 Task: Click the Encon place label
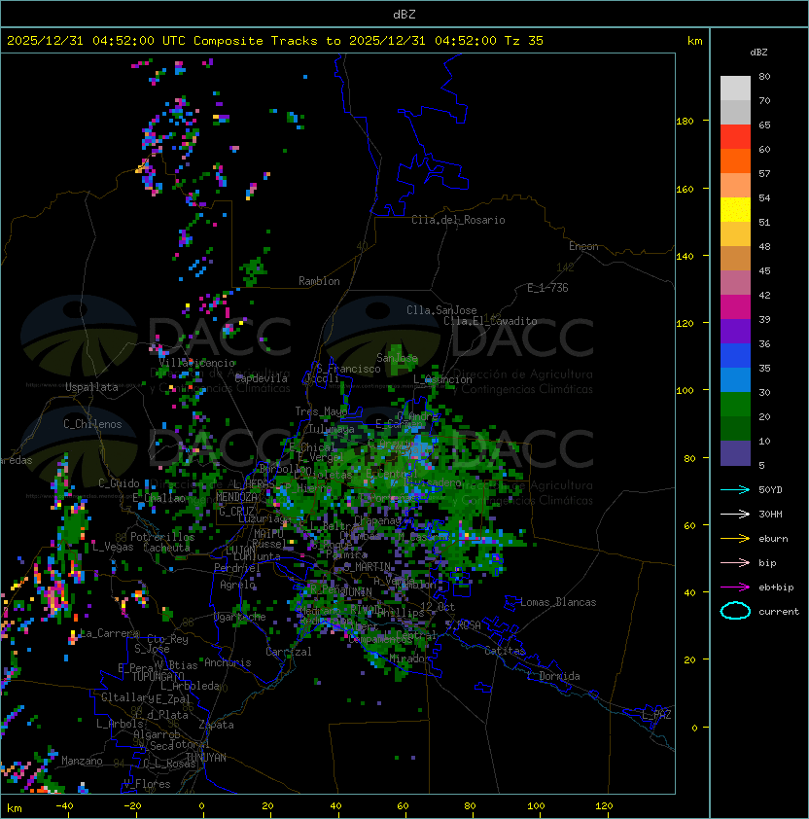(583, 246)
